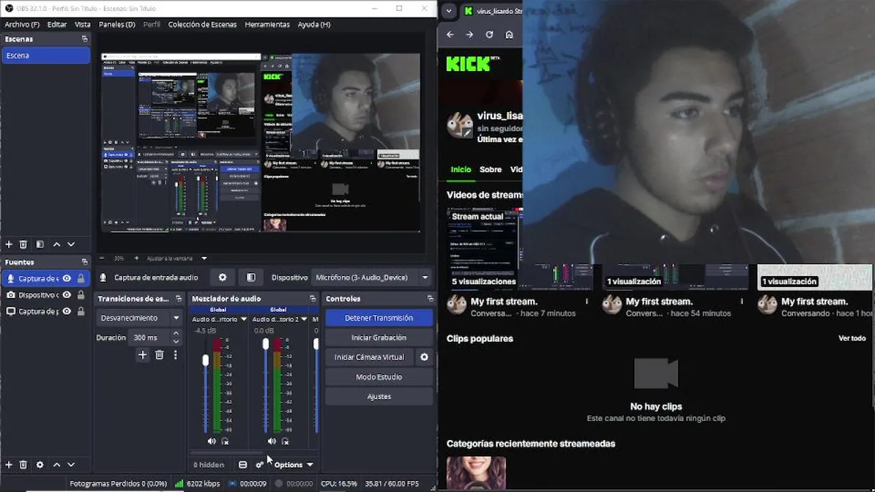Open the Editar menu

[x=57, y=24]
